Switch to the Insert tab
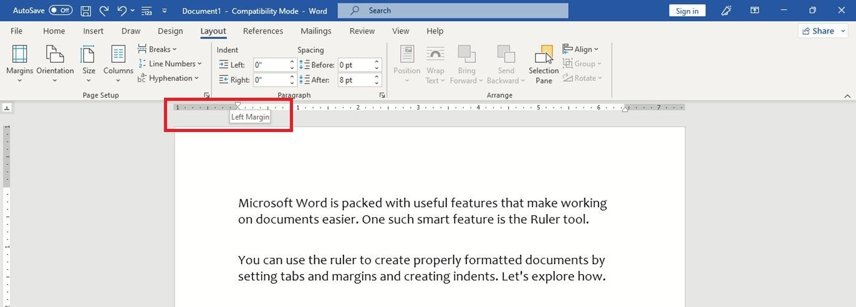This screenshot has height=307, width=856. [x=94, y=31]
